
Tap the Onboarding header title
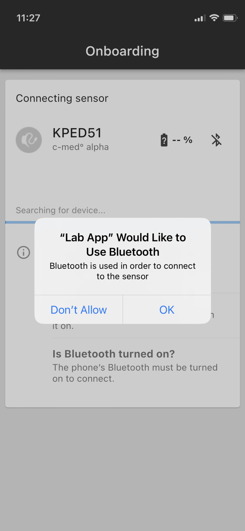tap(122, 51)
